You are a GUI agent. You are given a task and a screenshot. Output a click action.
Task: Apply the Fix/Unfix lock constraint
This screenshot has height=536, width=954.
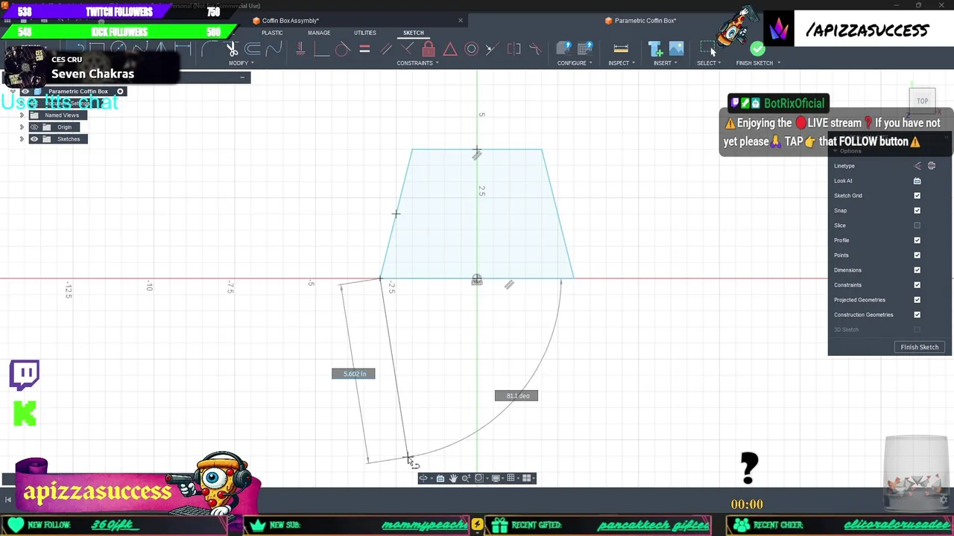429,49
